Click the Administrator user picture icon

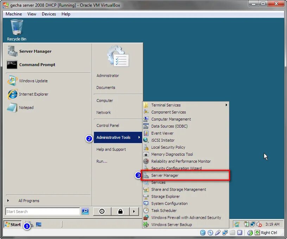[x=118, y=56]
